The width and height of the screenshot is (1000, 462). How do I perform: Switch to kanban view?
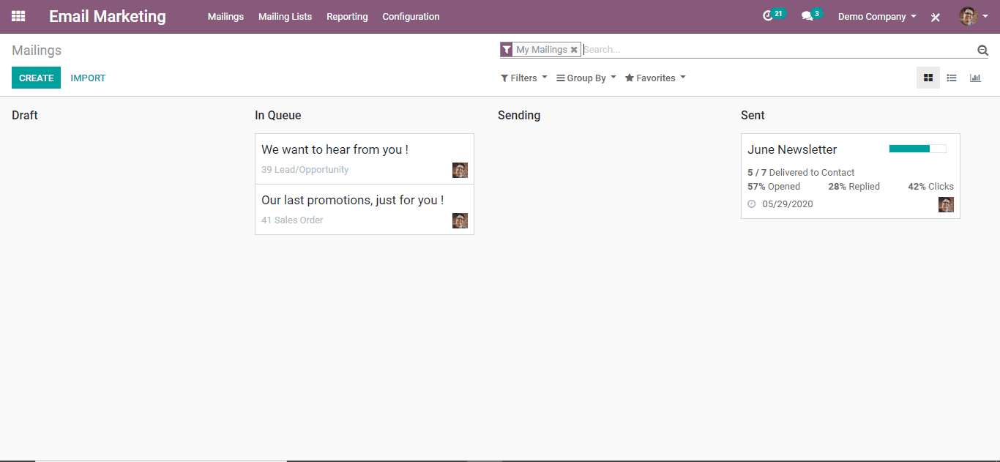[928, 78]
